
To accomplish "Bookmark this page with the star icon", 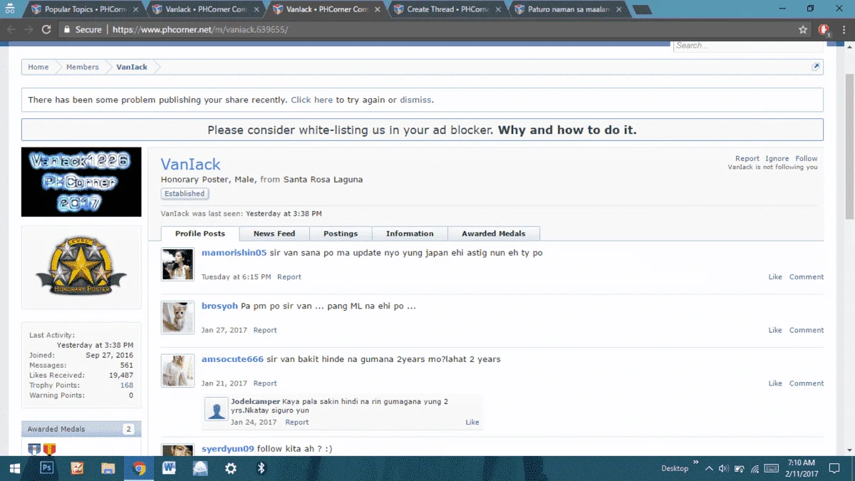I will tap(803, 30).
